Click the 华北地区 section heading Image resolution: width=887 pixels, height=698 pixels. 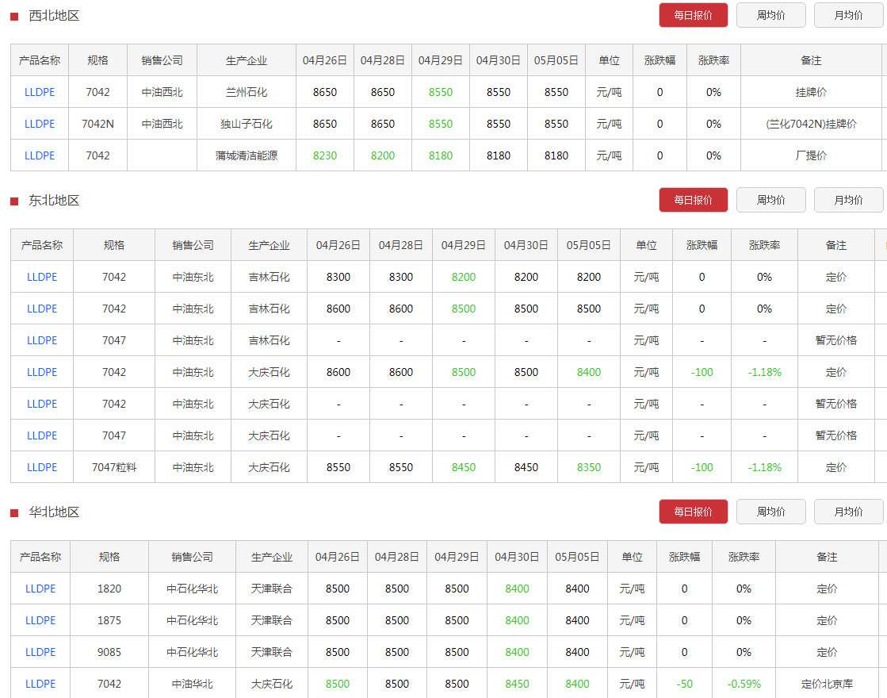click(x=54, y=512)
